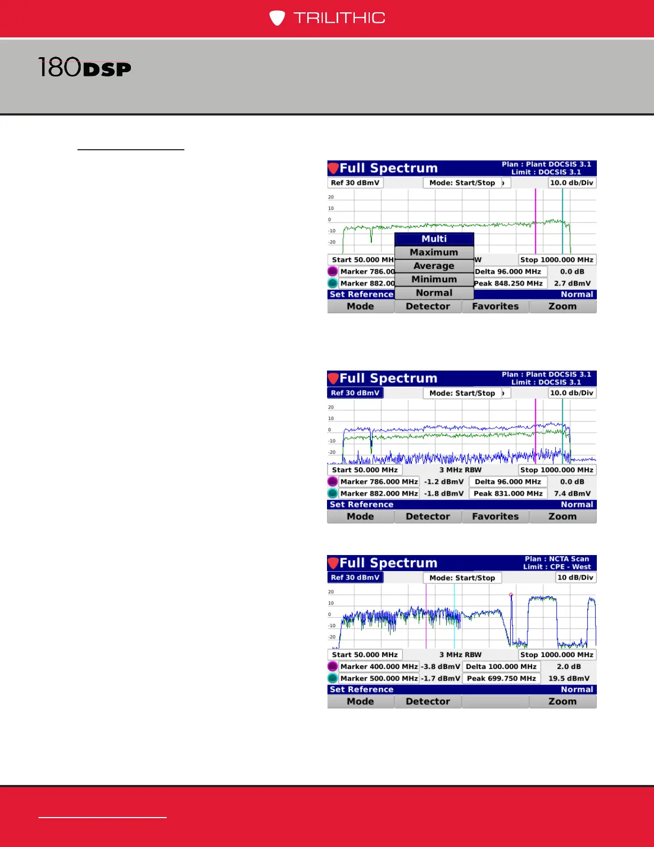Click the magenta marker line on the blue-trace DOCSIS graph
654x847 pixels.
click(x=535, y=431)
